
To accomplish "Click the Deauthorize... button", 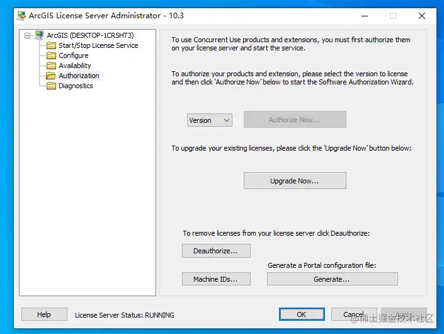I will (216, 251).
